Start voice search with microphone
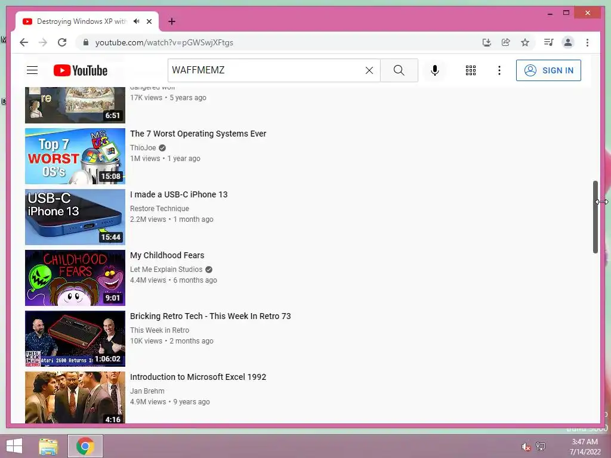611x458 pixels. [435, 70]
